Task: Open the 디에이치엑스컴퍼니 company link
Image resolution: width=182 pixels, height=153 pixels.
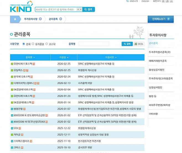Action: [x=24, y=83]
